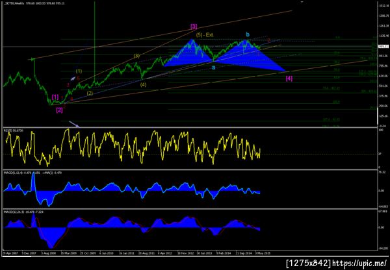The width and height of the screenshot is (390, 270).
Task: Click the yellow (4) wave label
Action: pyautogui.click(x=143, y=85)
